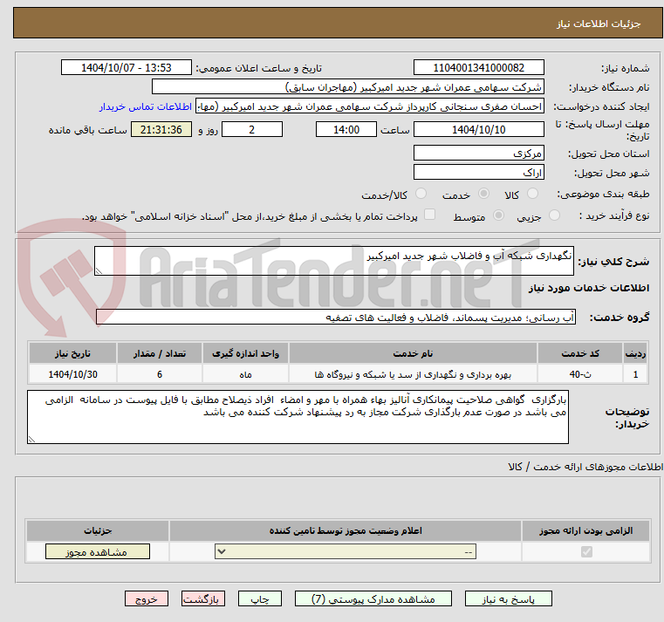664x622 pixels.
Task: Toggle the اسناد خزانه اسلامی payment checkbox
Action: [x=429, y=215]
